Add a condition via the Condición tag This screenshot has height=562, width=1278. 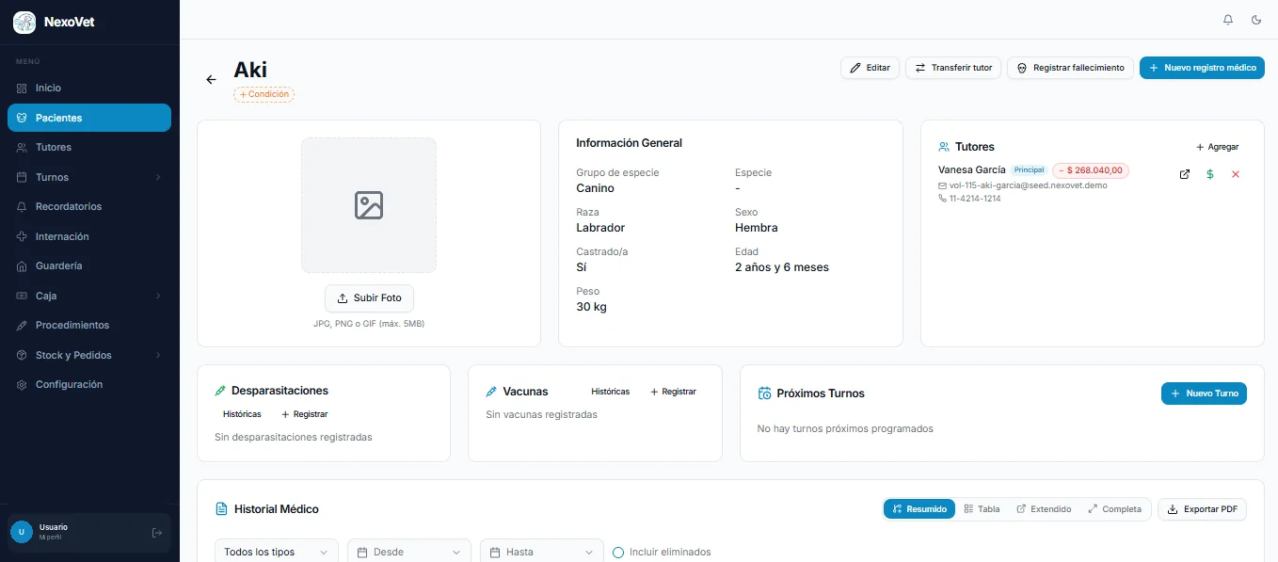[264, 94]
